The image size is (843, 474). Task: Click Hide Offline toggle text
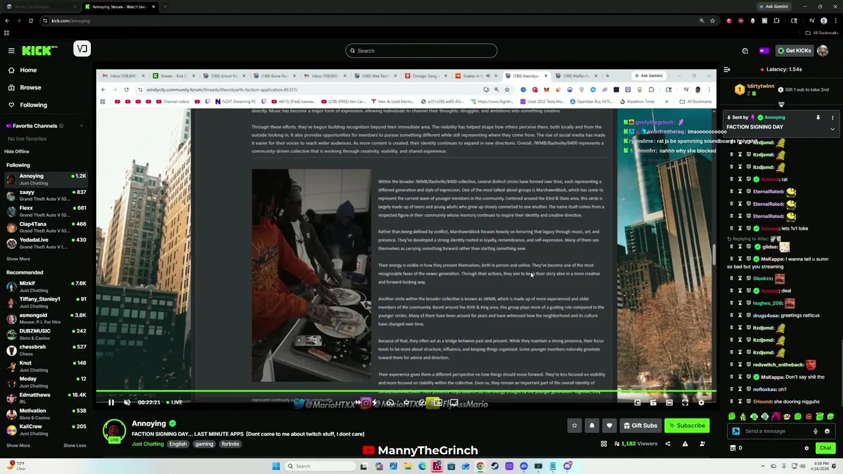pyautogui.click(x=16, y=151)
